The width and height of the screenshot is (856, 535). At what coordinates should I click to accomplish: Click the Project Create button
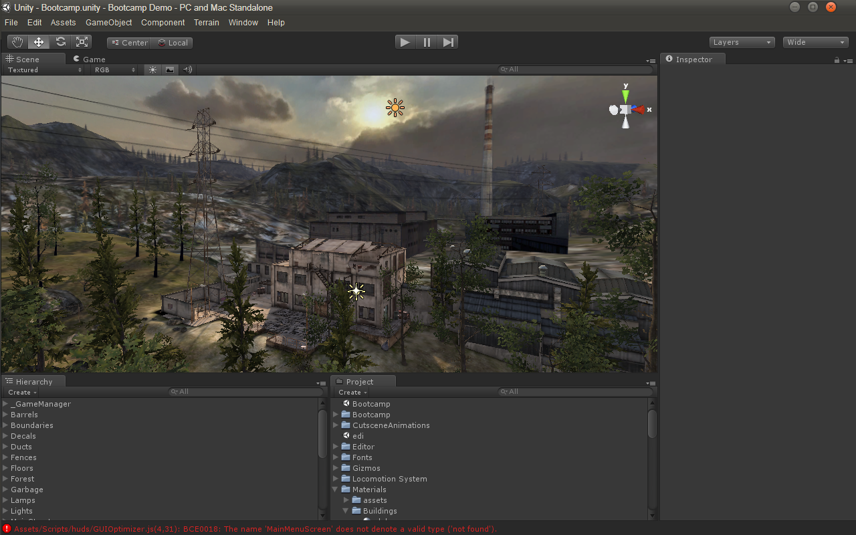point(352,392)
